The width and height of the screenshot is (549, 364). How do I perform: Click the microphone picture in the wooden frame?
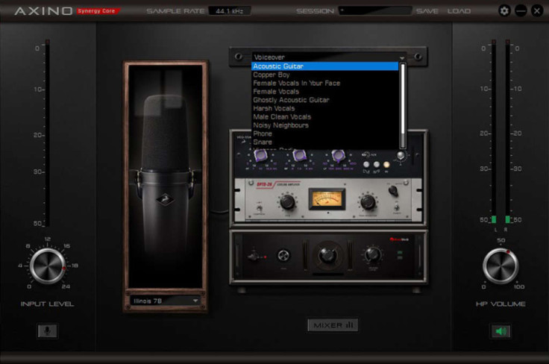[x=165, y=176]
